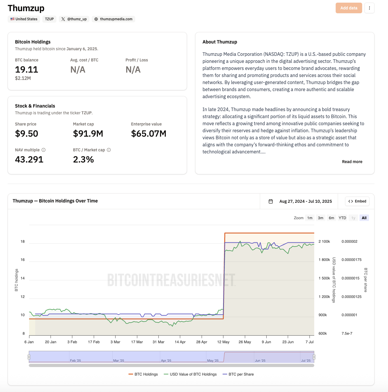Viewport: 388px width, 392px height.
Task: Click the United States flag tag
Action: coord(24,19)
